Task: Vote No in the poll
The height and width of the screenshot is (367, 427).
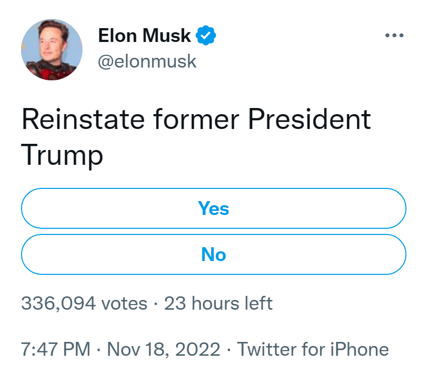Action: tap(213, 254)
